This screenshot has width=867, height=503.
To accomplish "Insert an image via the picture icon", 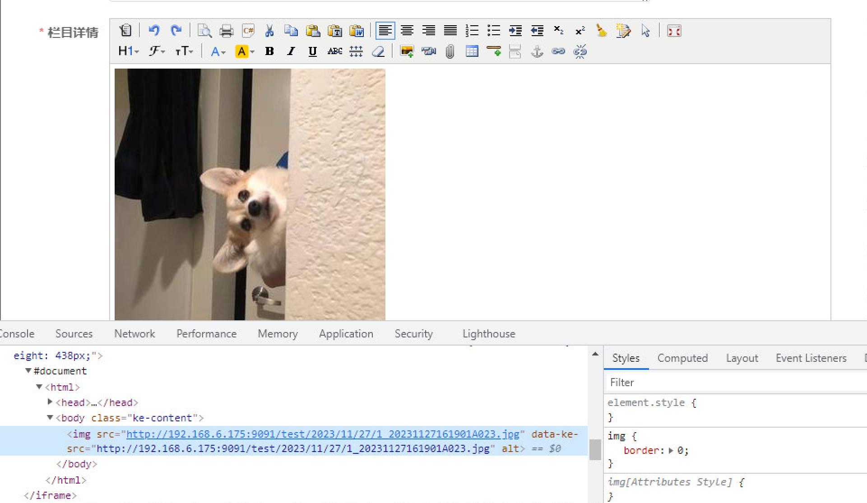I will pyautogui.click(x=407, y=51).
